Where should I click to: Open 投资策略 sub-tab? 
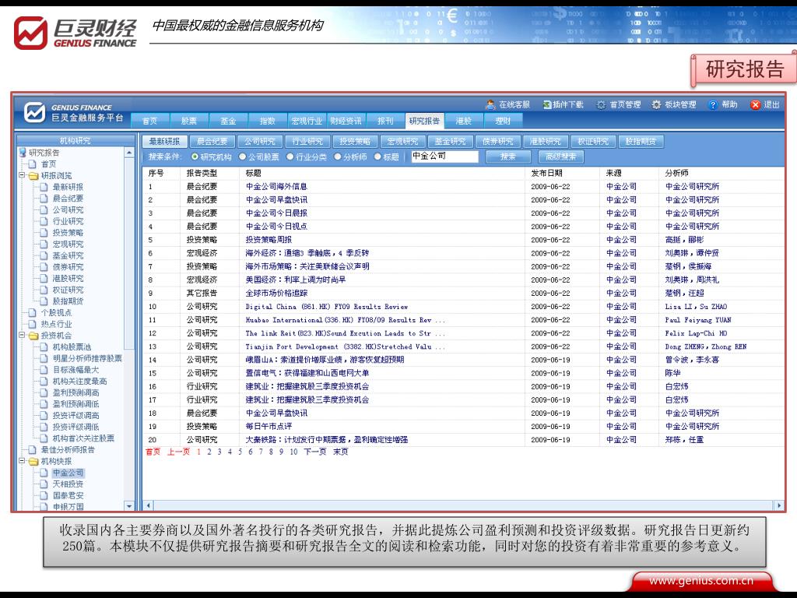pyautogui.click(x=355, y=142)
